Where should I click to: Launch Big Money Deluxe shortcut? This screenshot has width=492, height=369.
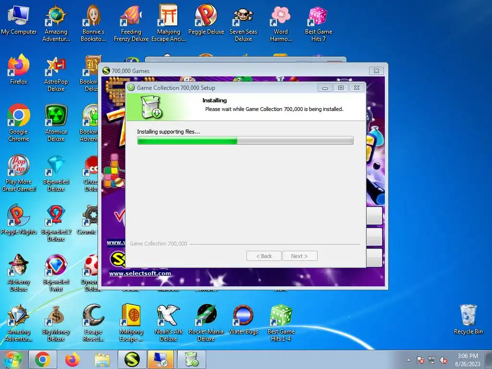coord(56,322)
